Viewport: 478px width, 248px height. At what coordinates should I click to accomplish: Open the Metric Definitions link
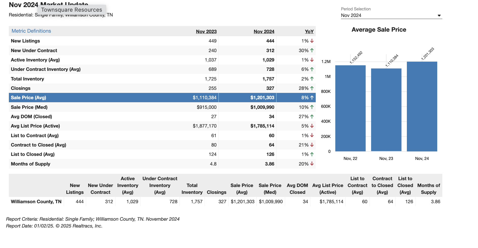[x=31, y=31]
